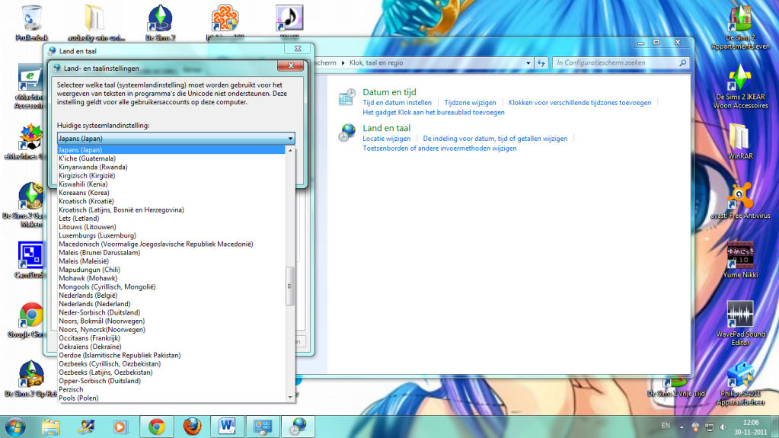
Task: Open the avast! Free Antivirus shortcut
Action: coord(739,198)
